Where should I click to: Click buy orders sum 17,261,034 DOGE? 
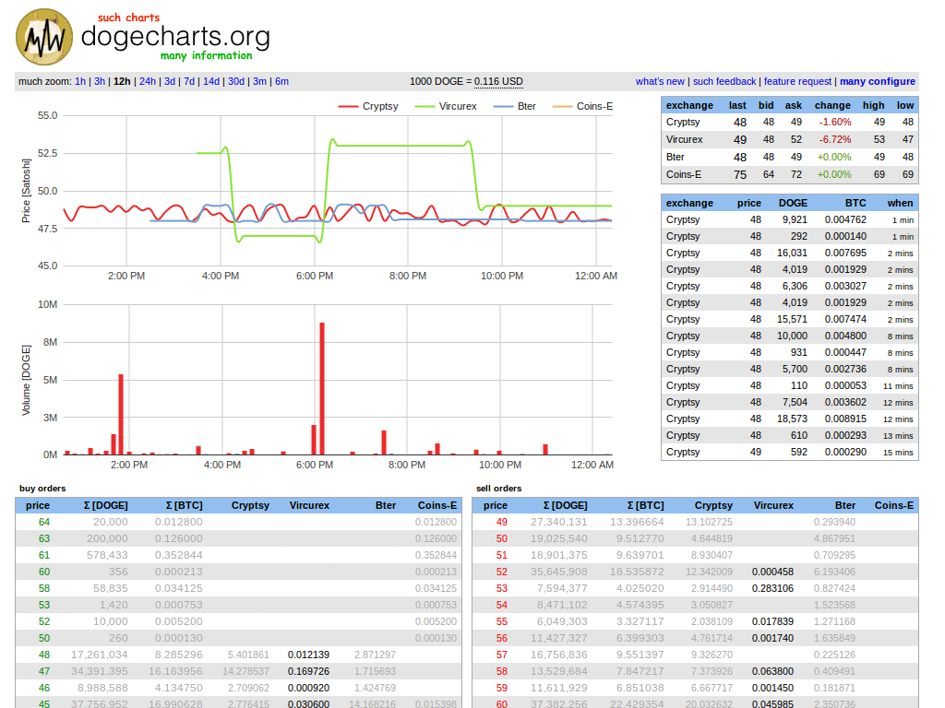pyautogui.click(x=100, y=655)
